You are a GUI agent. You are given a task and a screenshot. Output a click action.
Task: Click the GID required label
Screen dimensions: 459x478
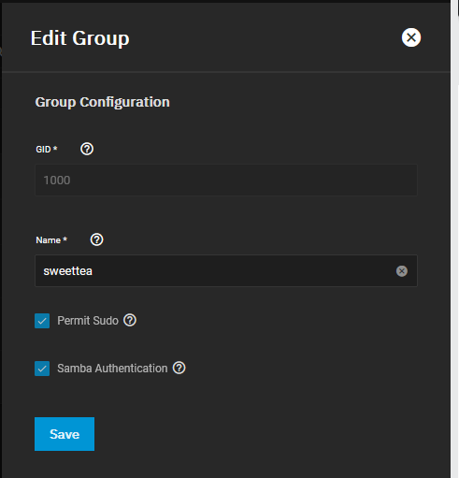click(47, 149)
